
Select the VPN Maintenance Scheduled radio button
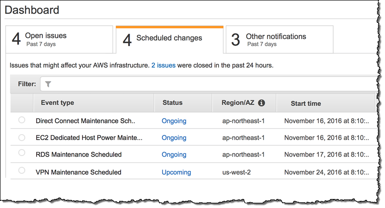pos(21,170)
